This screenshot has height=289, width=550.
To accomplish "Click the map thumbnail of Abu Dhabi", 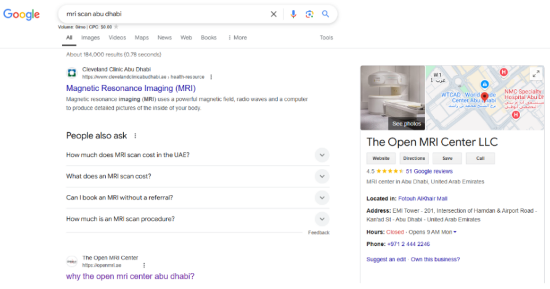I will (485, 98).
